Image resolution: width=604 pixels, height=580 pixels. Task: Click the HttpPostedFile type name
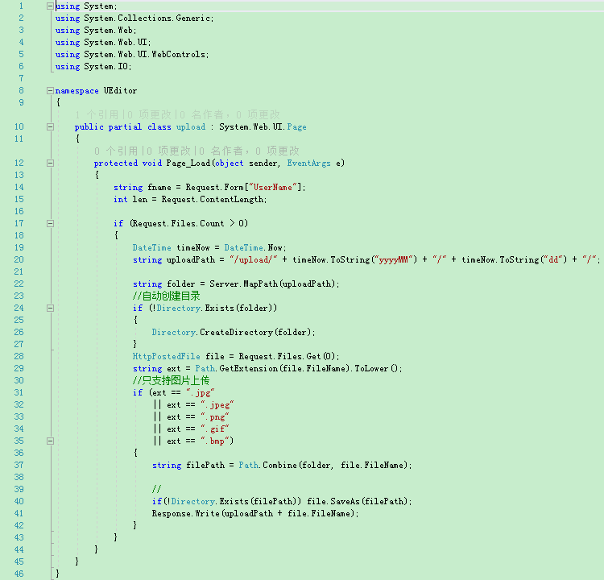(x=167, y=357)
